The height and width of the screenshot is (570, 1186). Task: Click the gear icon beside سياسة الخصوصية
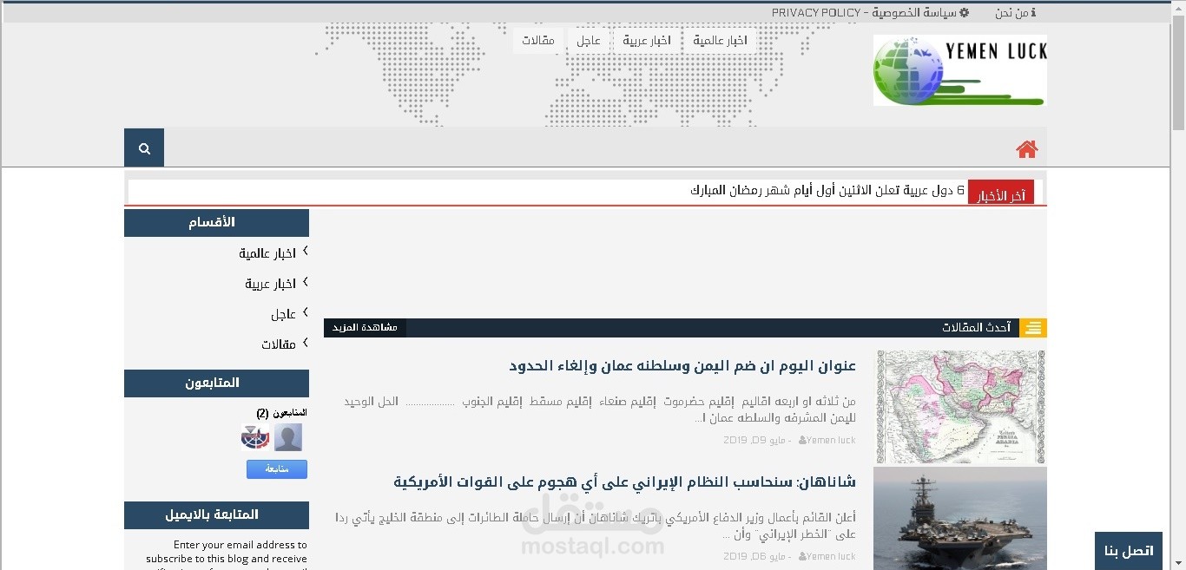click(x=964, y=12)
